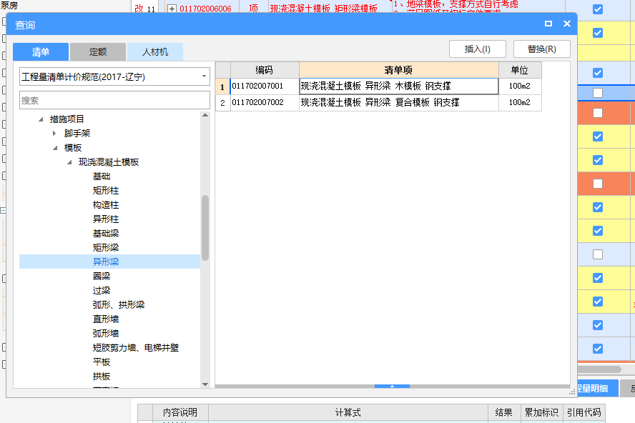Click 100m2 unit in row 1
635x423 pixels.
coord(520,86)
